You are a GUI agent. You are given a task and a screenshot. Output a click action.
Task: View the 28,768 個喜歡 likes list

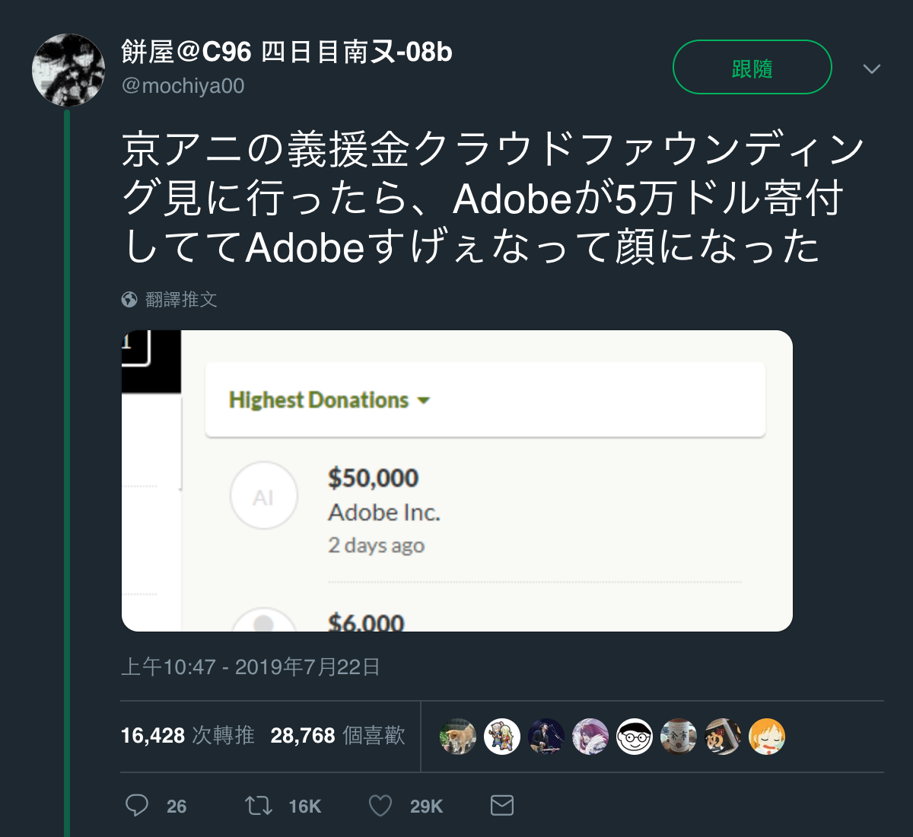(338, 735)
